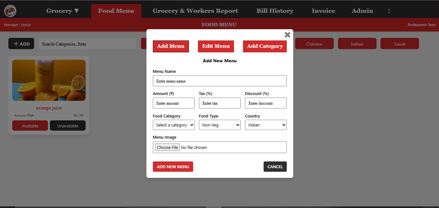Click Choose File for the menu image
Viewport: 439px width, 208px height.
(x=167, y=147)
